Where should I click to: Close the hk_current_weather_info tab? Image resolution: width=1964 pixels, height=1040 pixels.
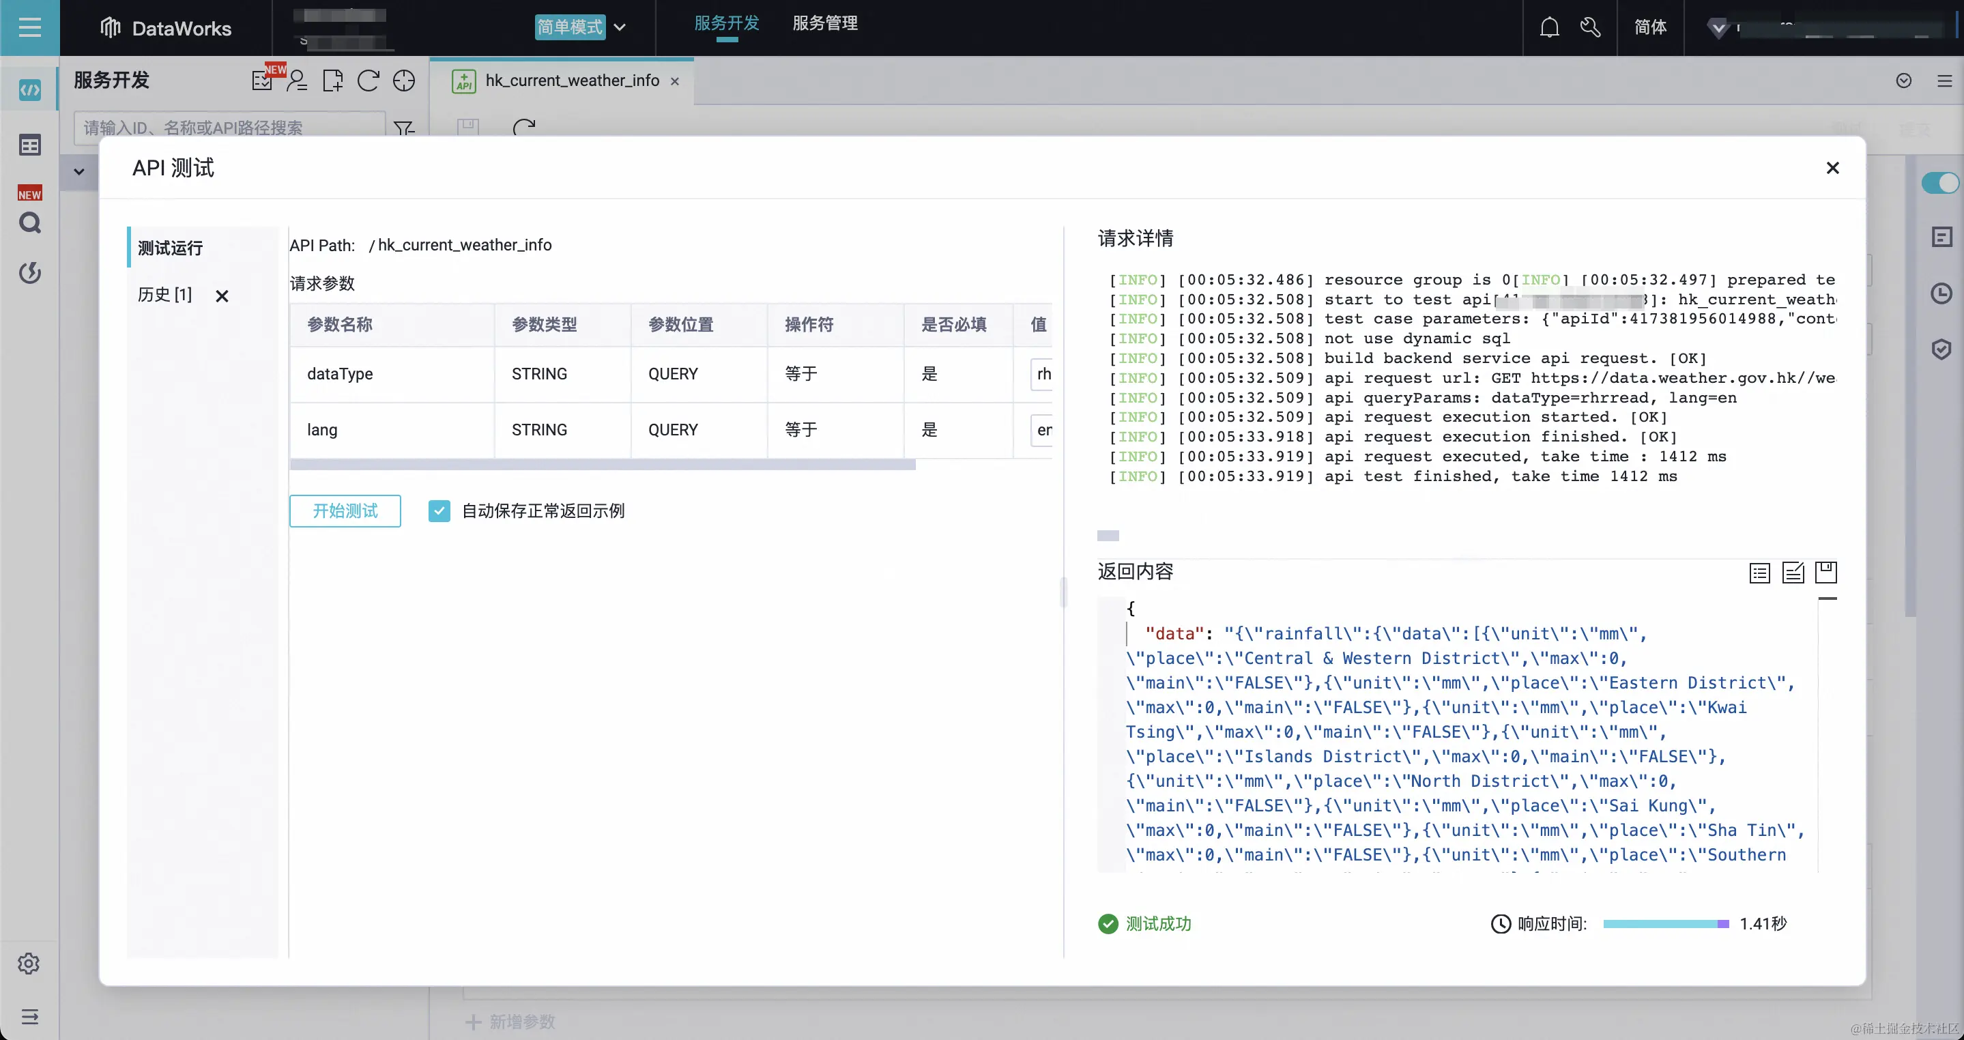pyautogui.click(x=675, y=81)
